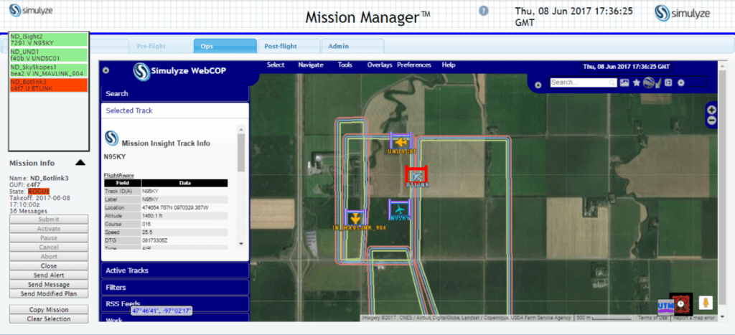Click the image layer icon in WebCOP toolbar
Viewport: 735px width, 335px height.
pyautogui.click(x=624, y=82)
